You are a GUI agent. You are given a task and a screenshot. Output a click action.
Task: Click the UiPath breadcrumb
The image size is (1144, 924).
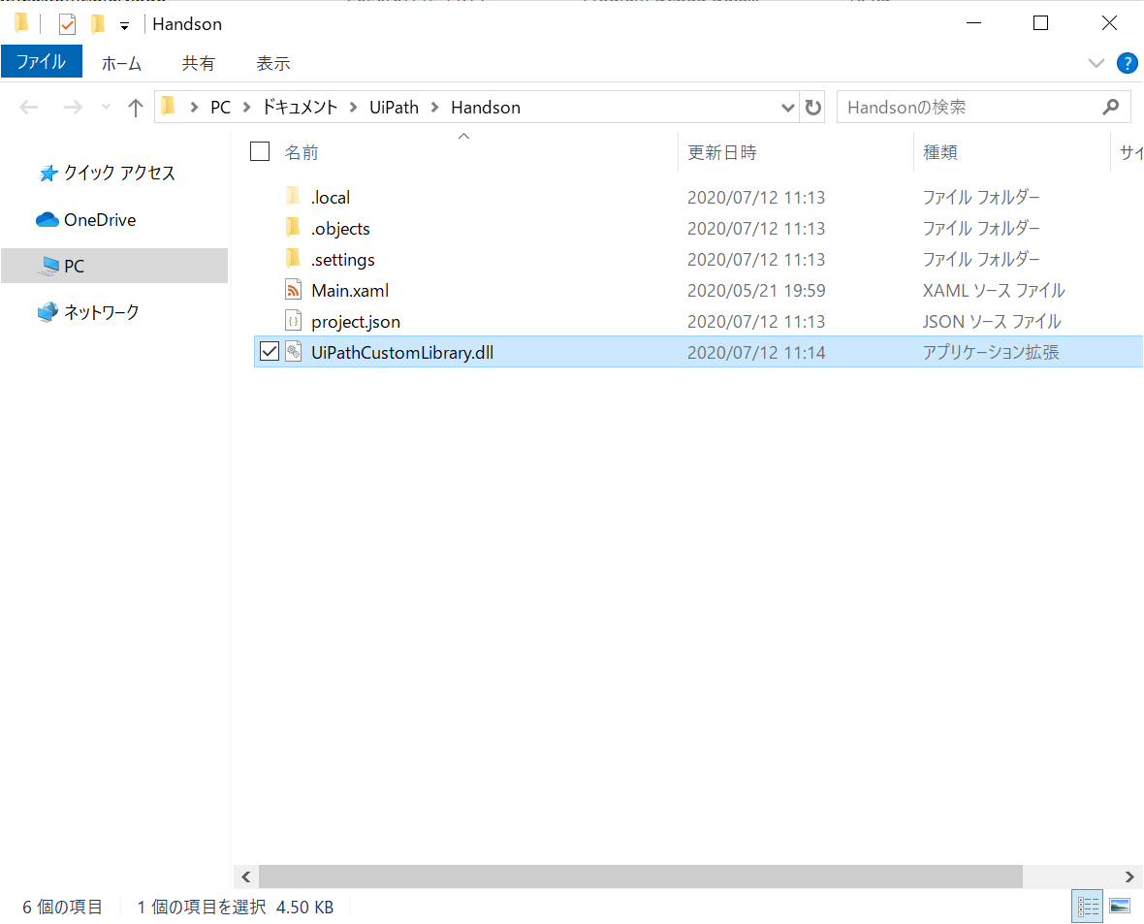pos(394,108)
